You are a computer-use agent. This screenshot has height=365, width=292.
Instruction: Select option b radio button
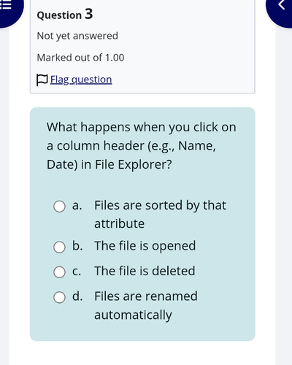tap(59, 247)
